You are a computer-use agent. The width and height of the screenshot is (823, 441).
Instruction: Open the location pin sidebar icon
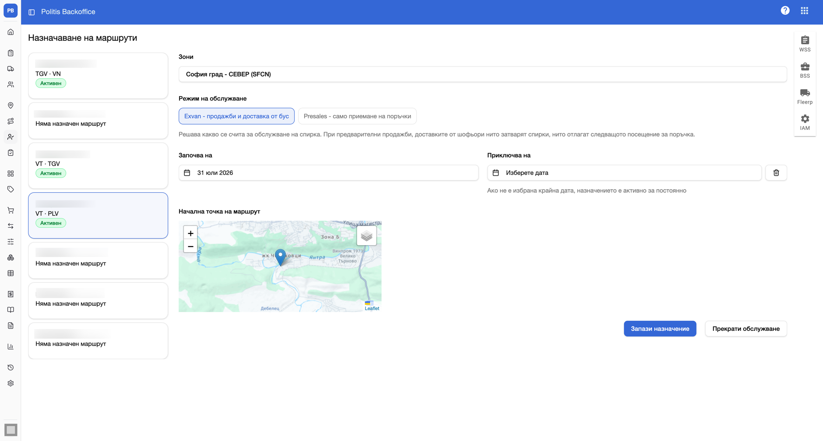(x=11, y=105)
